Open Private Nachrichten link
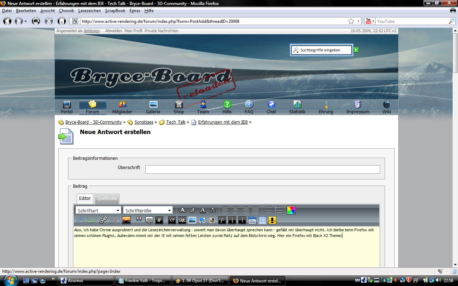This screenshot has height=286, width=458. [x=161, y=31]
